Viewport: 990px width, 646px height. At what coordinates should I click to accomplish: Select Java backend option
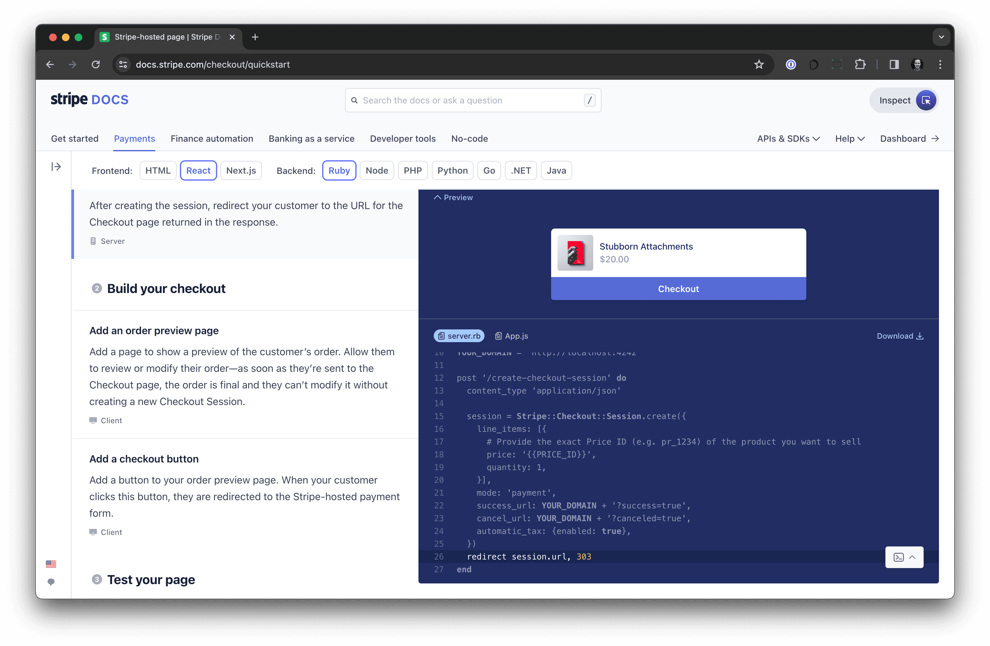(556, 171)
